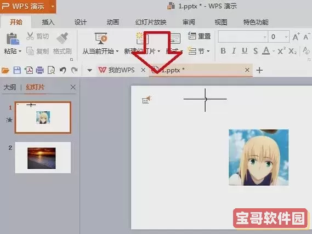Click the Reset (重置) button
The height and width of the screenshot is (234, 312).
[x=199, y=36]
